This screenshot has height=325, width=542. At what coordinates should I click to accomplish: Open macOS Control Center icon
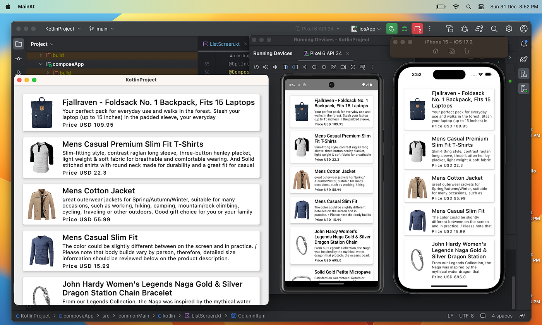tap(481, 7)
